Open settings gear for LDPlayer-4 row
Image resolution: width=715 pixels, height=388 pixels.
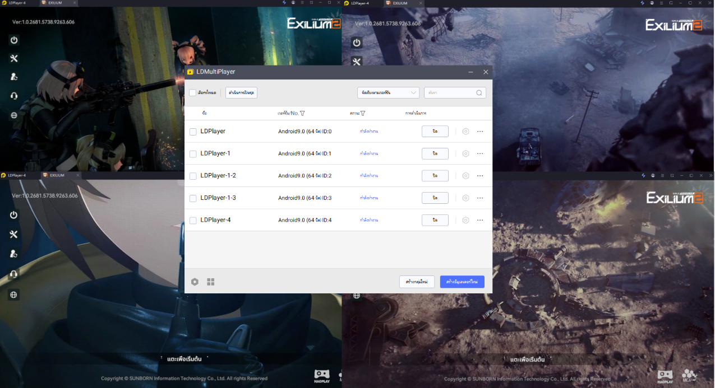pos(465,220)
